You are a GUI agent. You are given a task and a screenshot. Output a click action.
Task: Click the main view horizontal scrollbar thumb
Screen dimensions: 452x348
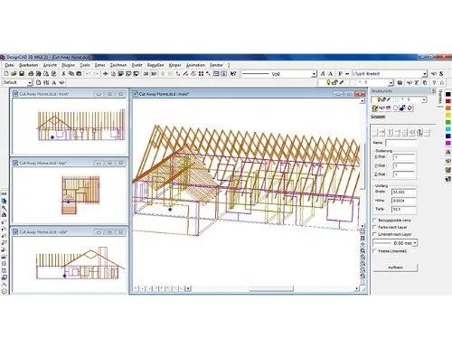pyautogui.click(x=271, y=288)
